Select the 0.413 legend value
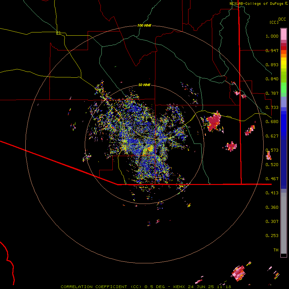Screen dimensions: 289x289 point(272,193)
